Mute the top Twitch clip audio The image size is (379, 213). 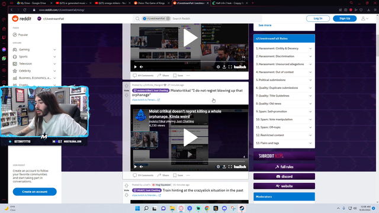[142, 67]
